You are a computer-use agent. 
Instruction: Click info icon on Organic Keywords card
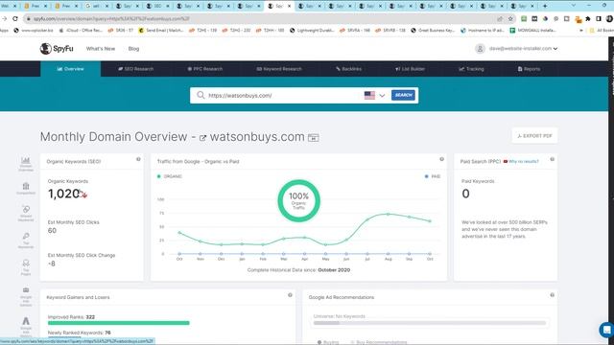[138, 159]
